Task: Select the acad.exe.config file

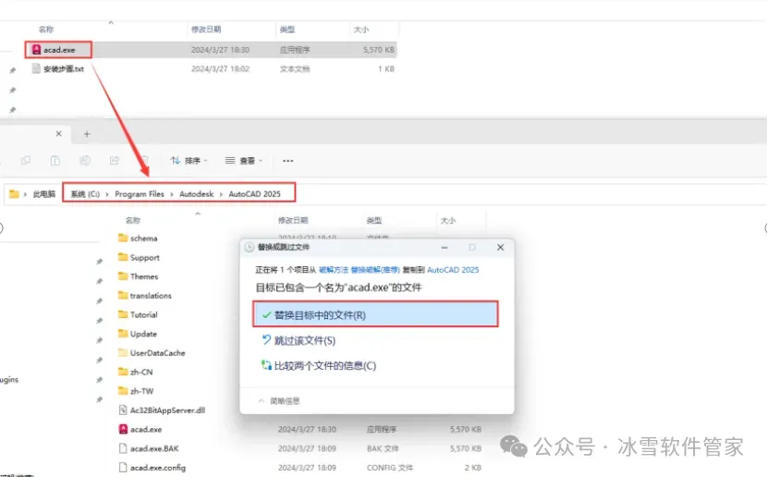Action: [152, 467]
